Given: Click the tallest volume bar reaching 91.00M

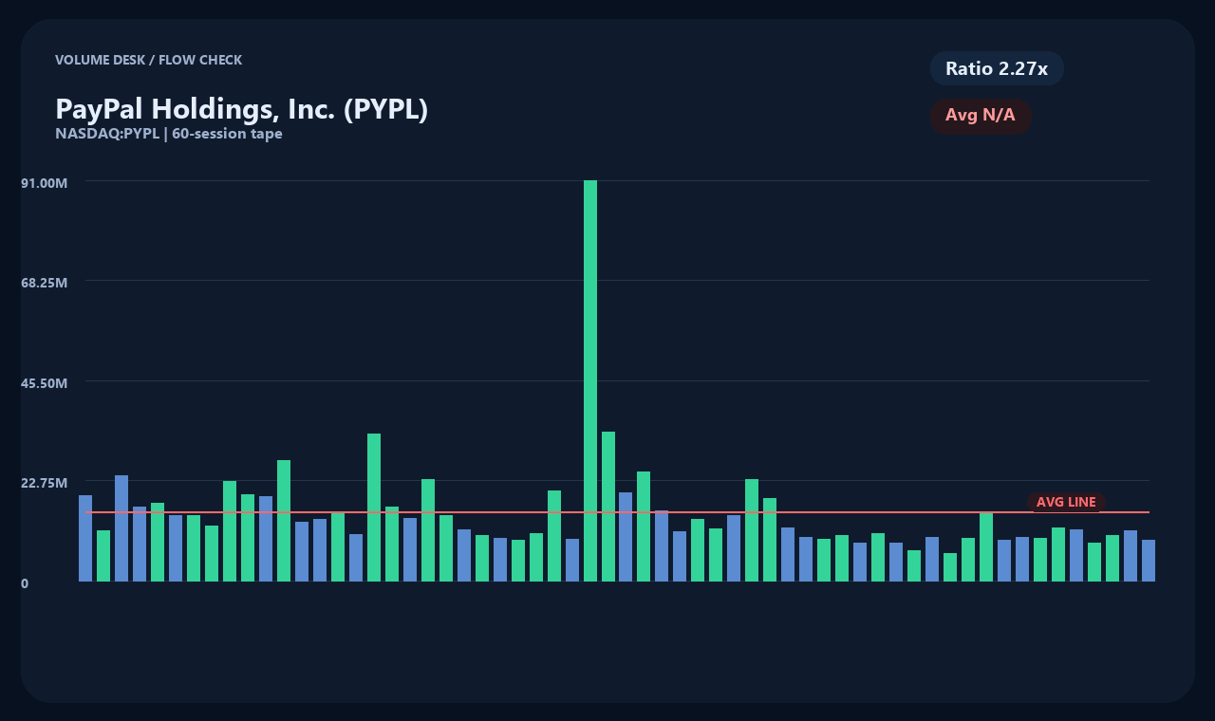Looking at the screenshot, I should [x=590, y=380].
